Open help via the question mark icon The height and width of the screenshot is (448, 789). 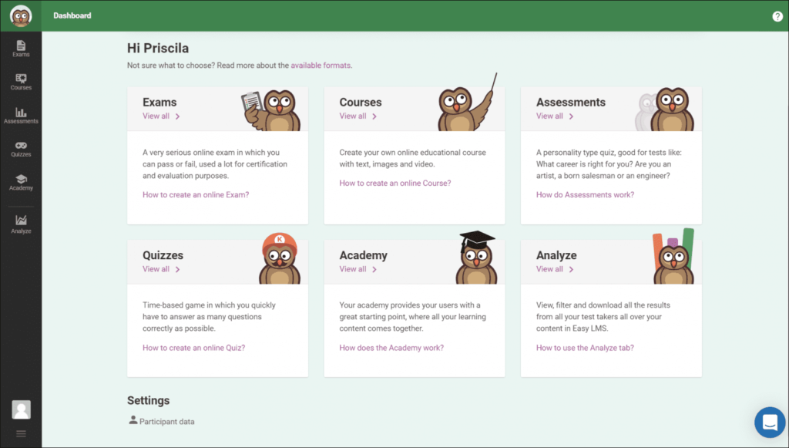pyautogui.click(x=777, y=15)
